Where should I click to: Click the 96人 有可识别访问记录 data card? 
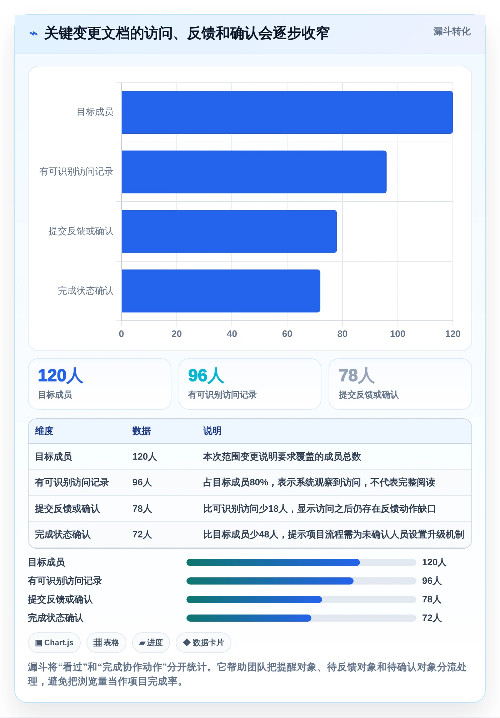[x=250, y=384]
